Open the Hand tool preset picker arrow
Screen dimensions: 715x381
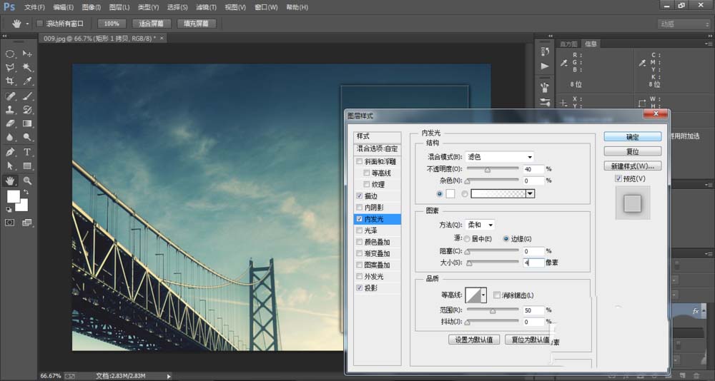pos(27,24)
